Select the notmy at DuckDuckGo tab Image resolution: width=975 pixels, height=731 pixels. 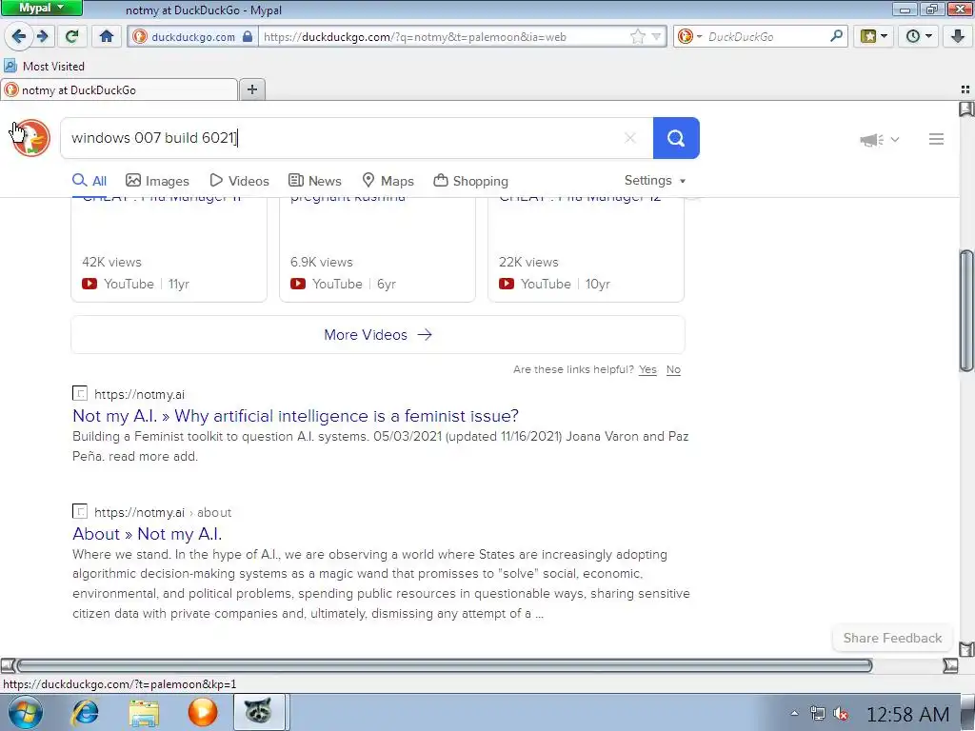click(x=119, y=90)
